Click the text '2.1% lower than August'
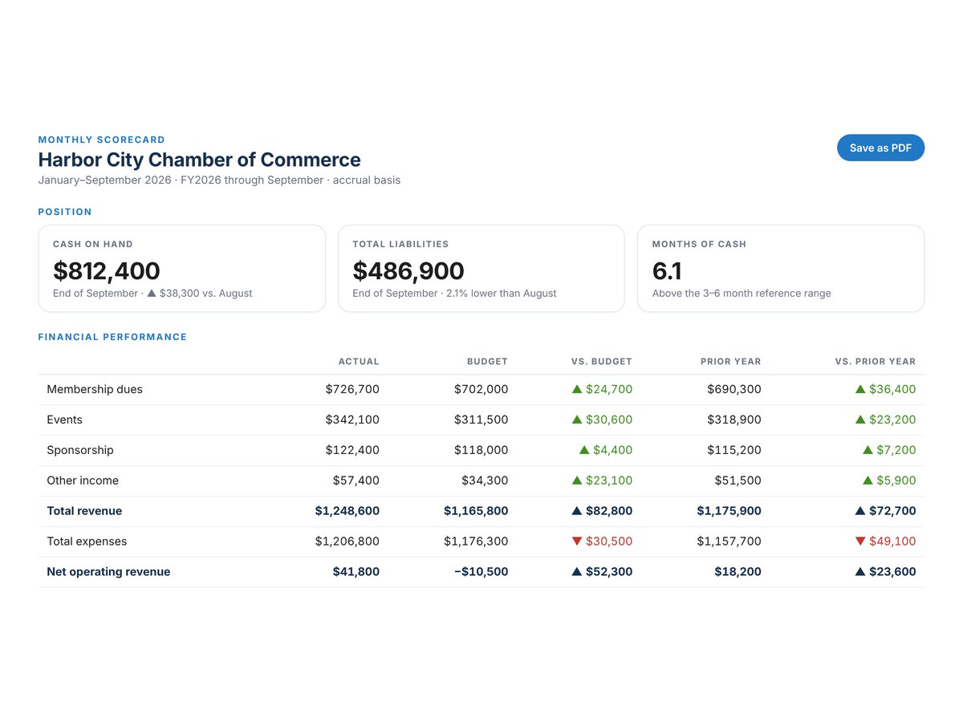 [502, 293]
